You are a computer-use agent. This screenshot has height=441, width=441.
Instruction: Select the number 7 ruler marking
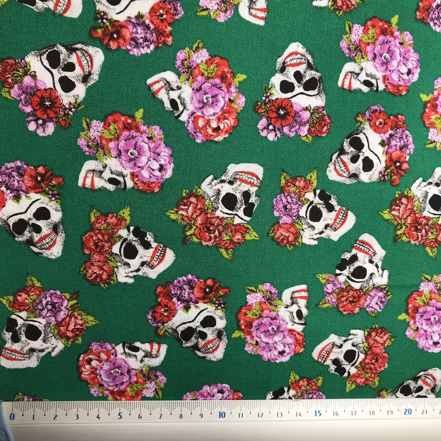(161, 416)
